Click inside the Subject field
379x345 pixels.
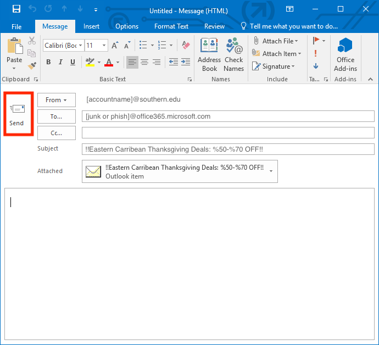(x=228, y=149)
